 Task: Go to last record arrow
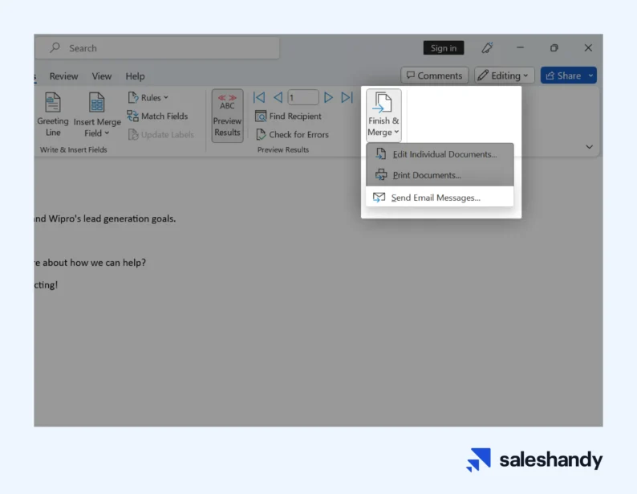tap(347, 97)
